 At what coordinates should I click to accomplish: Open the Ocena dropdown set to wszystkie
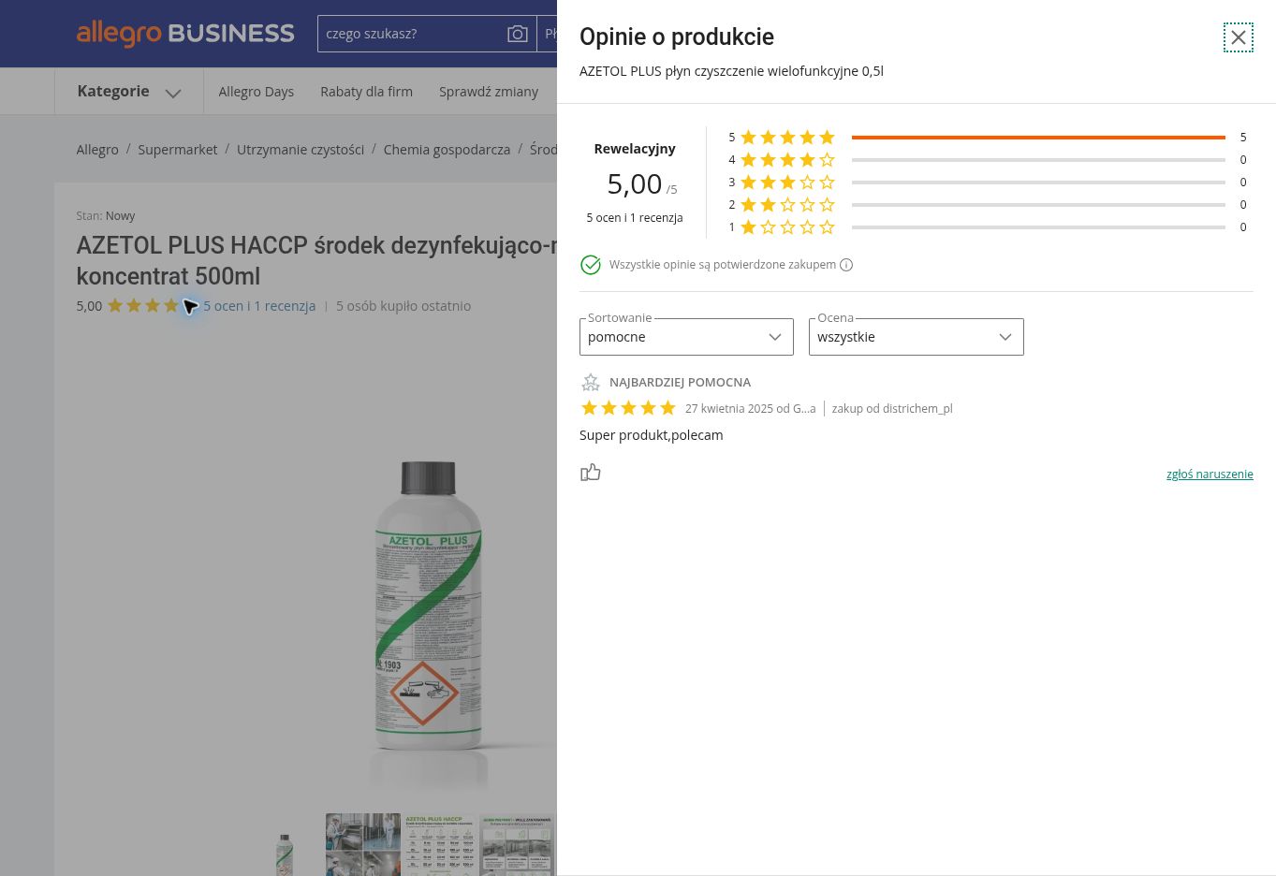pos(917,337)
